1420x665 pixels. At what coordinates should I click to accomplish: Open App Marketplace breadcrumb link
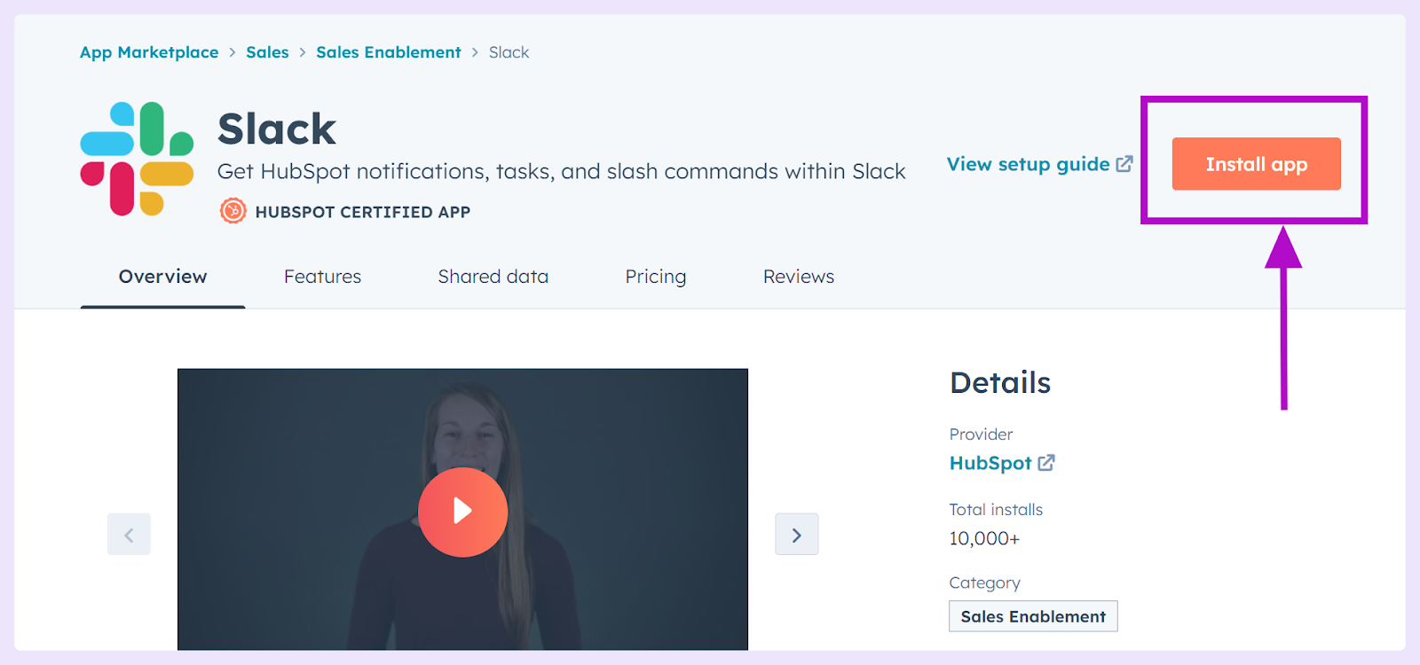pyautogui.click(x=149, y=52)
